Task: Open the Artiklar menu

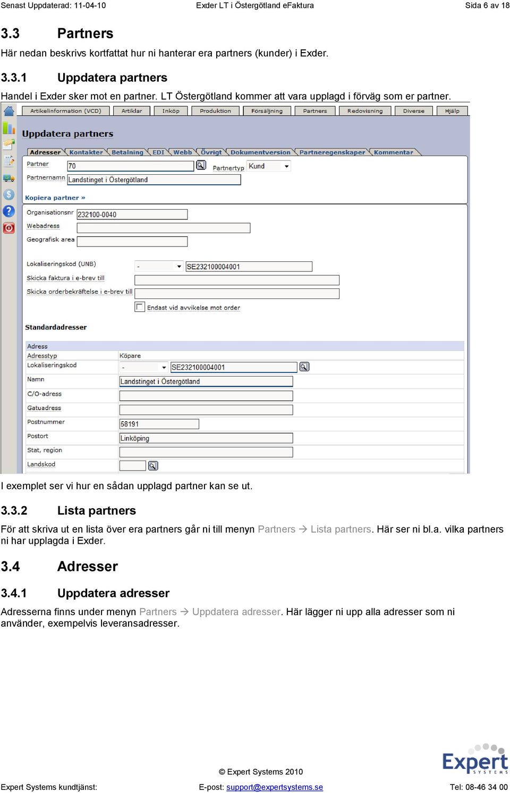Action: (132, 111)
